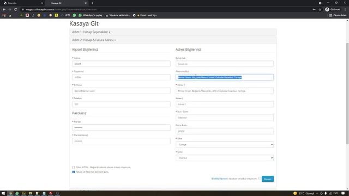The width and height of the screenshot is (349, 196).
Task: Open the Windows Start menu
Action: (x=3, y=193)
